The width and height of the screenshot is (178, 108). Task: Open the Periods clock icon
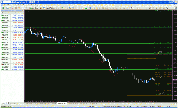click(90, 8)
